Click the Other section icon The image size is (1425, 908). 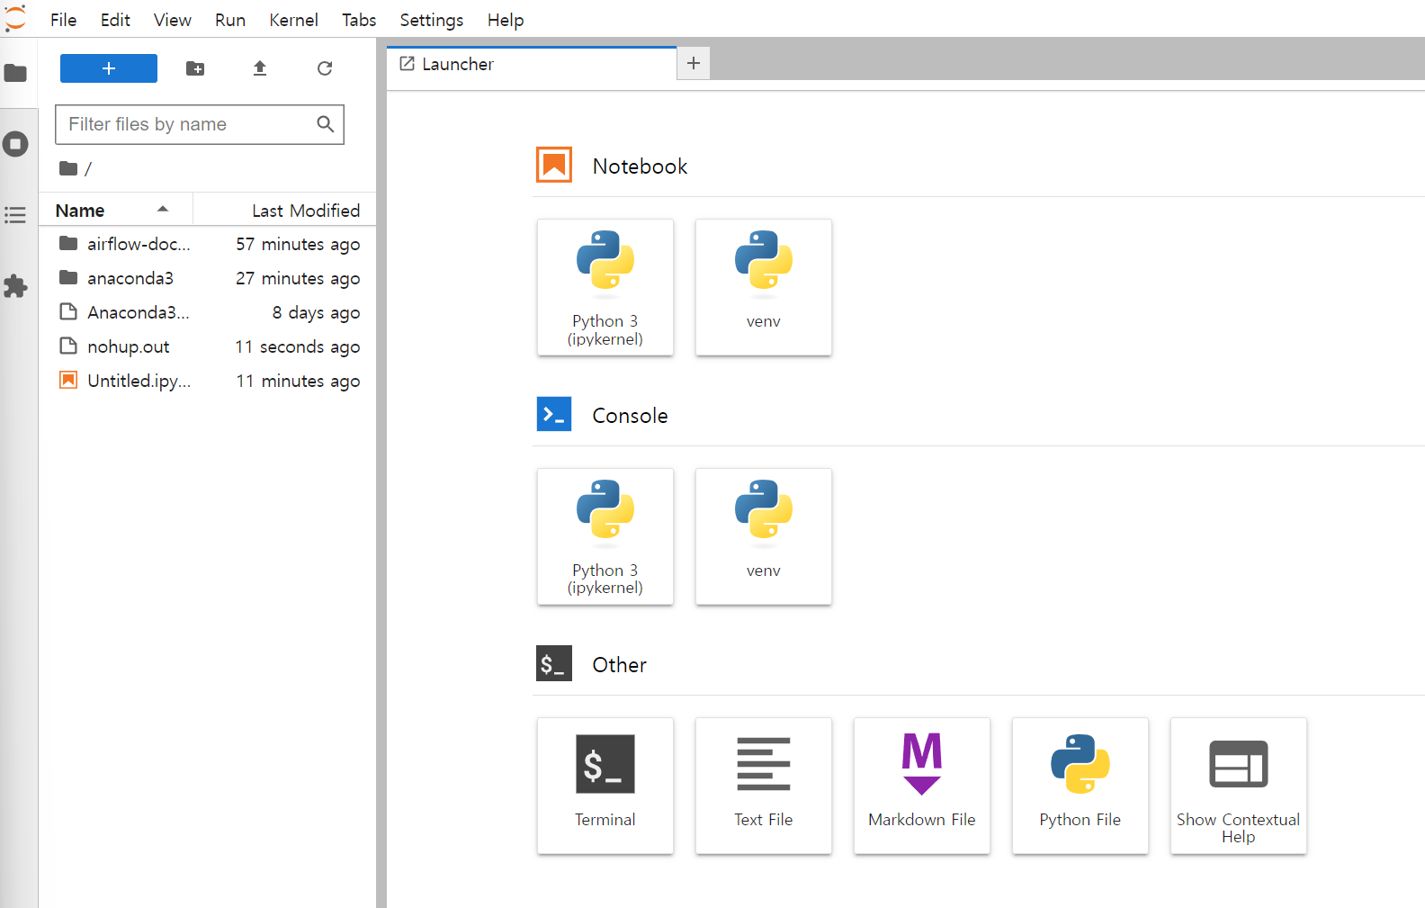point(554,663)
